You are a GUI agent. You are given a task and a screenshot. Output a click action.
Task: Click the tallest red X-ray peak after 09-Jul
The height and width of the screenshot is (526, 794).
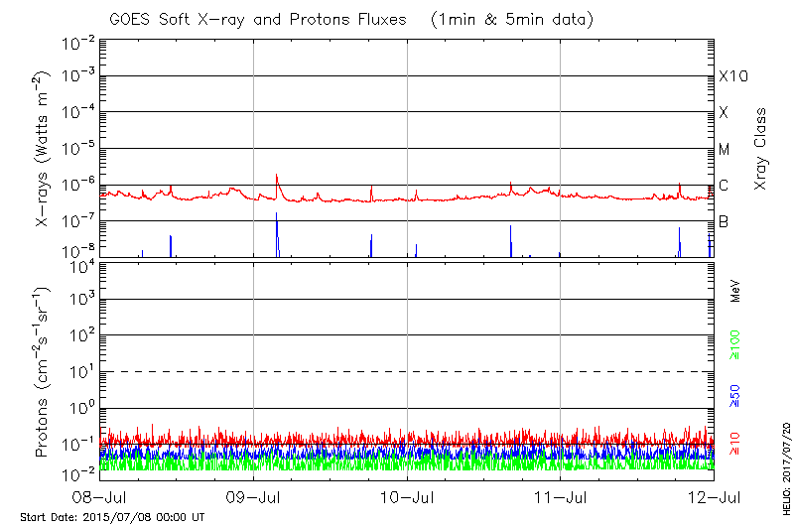[x=276, y=176]
